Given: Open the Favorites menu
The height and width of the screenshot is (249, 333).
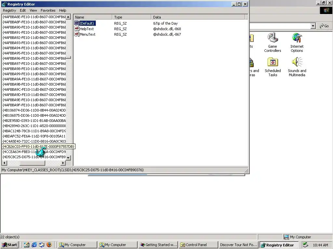Looking at the screenshot, I should click(48, 10).
